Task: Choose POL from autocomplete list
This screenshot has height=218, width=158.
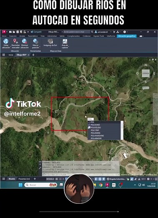Action: click(104, 122)
